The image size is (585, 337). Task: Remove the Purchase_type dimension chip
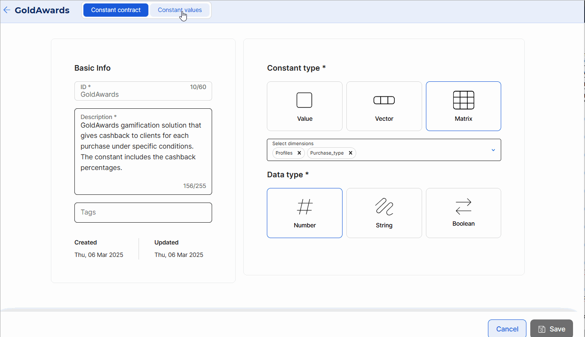351,153
